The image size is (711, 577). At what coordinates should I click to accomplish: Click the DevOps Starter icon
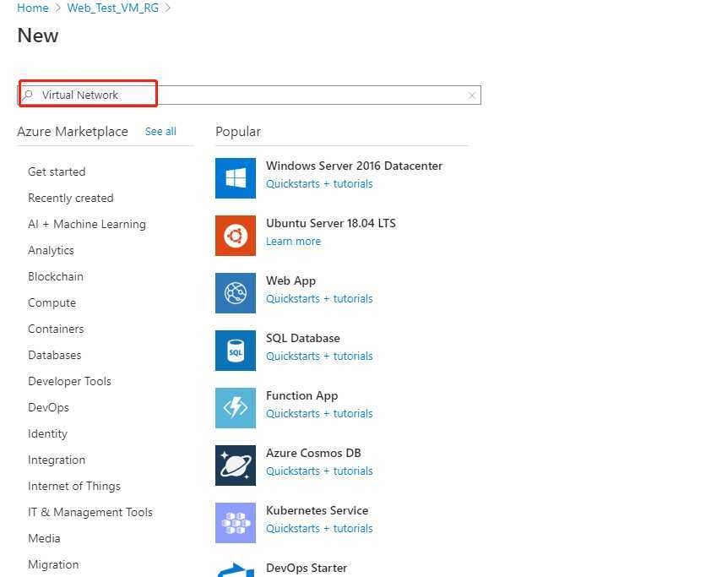coord(236,569)
